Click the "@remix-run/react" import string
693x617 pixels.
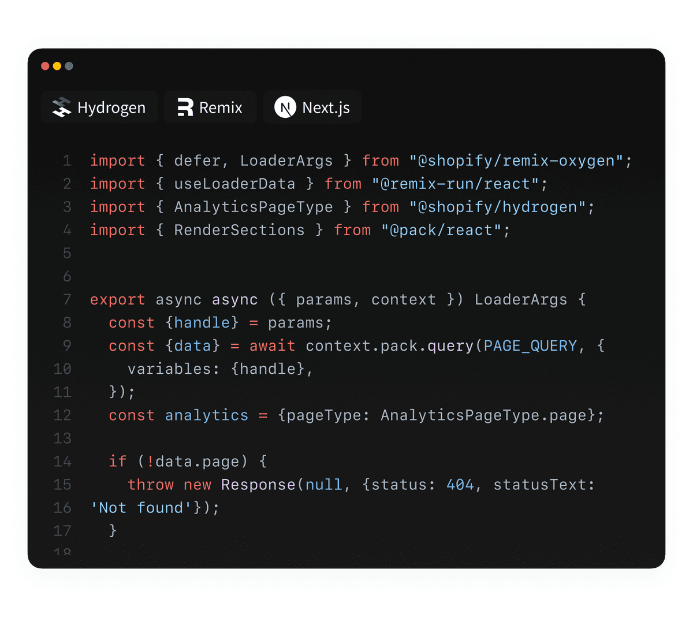(455, 184)
